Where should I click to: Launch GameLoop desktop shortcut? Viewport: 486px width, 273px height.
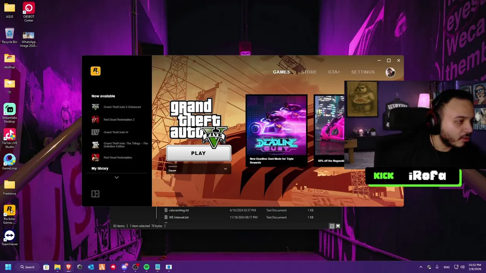tap(9, 162)
